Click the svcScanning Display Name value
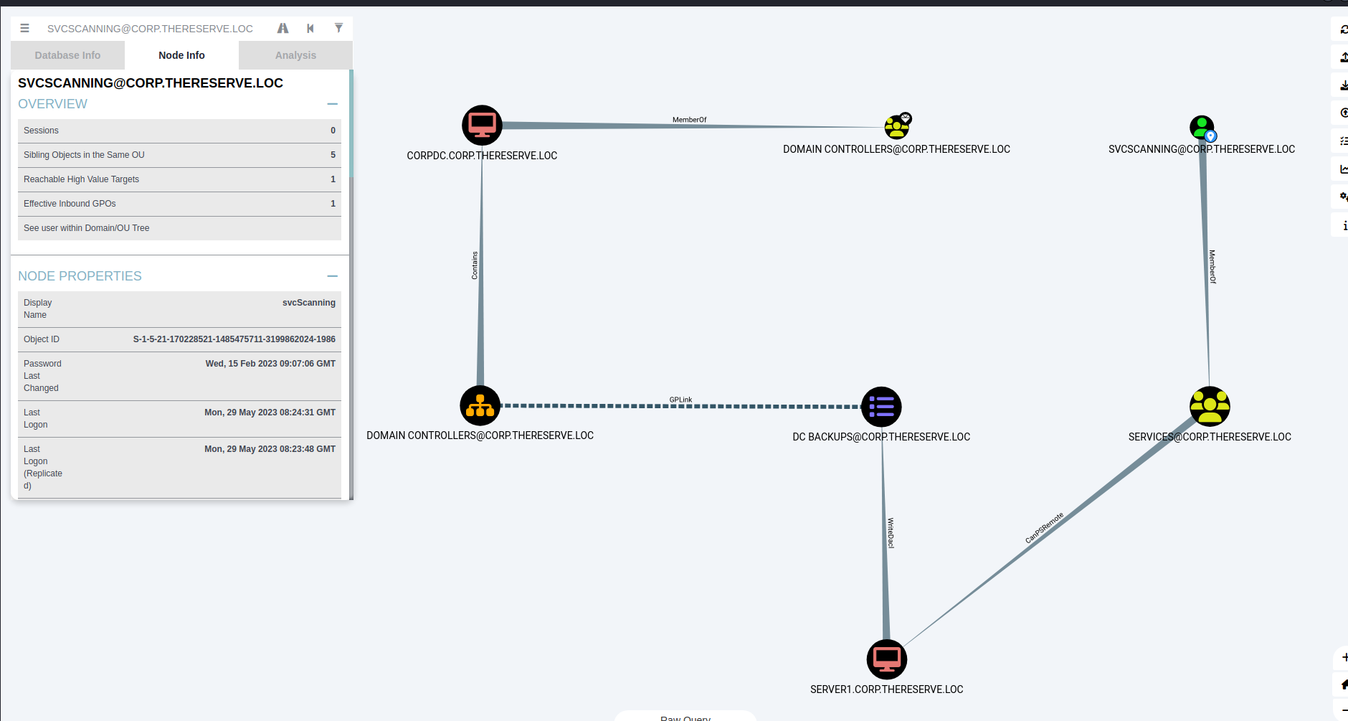This screenshot has height=721, width=1348. pos(309,303)
